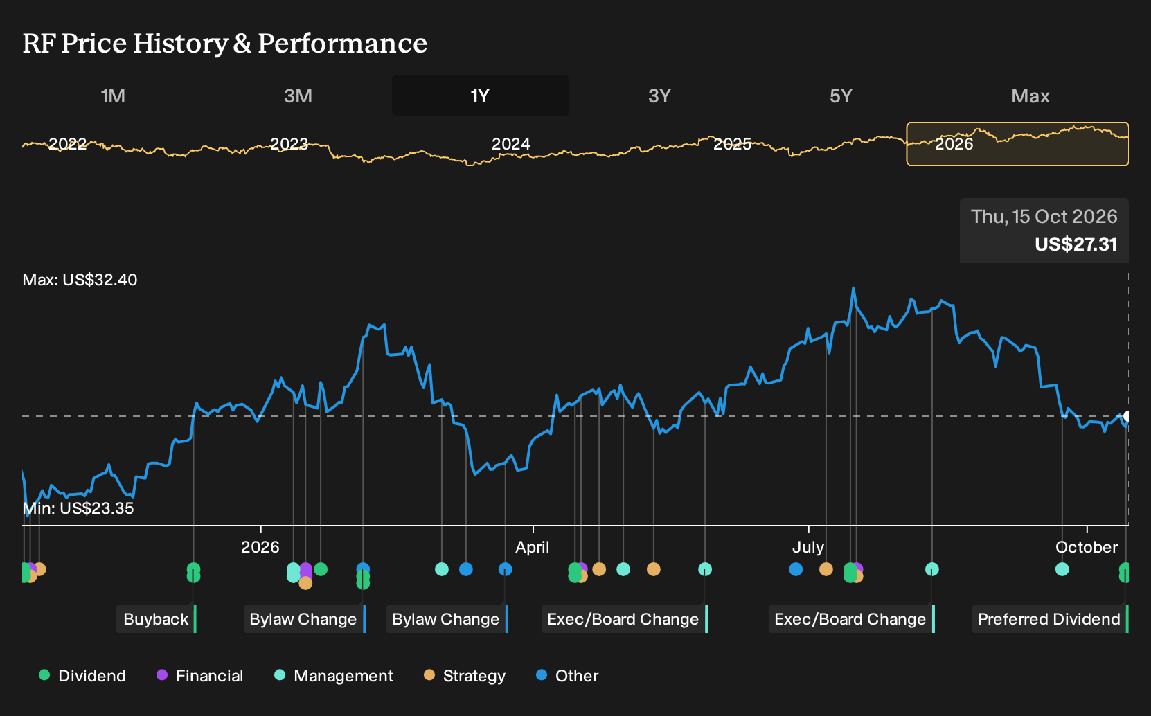Click the Max: US$32.40 label
This screenshot has height=716, width=1151.
coord(80,280)
